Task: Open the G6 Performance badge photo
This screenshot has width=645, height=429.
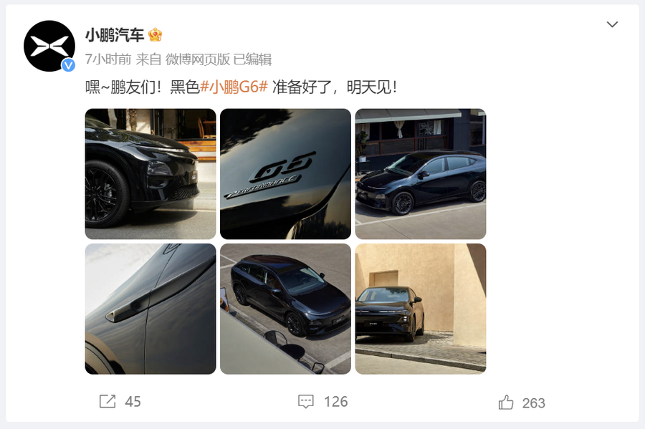Action: pos(285,174)
